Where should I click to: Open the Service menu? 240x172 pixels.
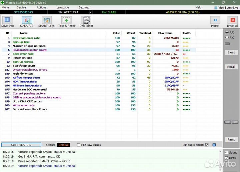tap(21, 7)
